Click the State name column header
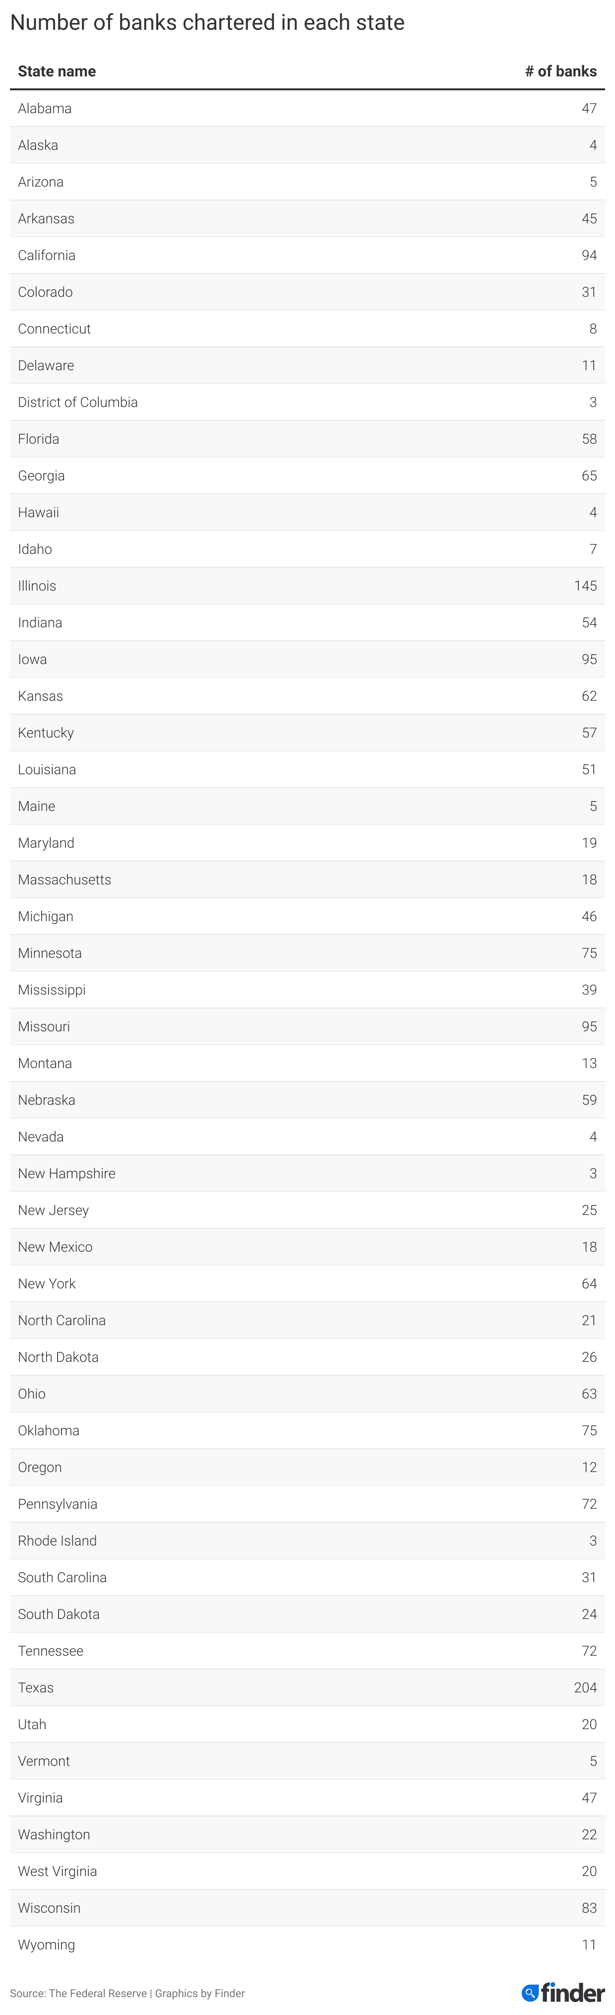Viewport: 615px width, 2015px height. (57, 71)
